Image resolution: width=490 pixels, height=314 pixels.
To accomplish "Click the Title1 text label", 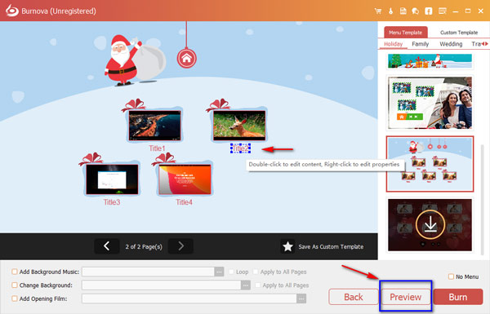I will (157, 148).
